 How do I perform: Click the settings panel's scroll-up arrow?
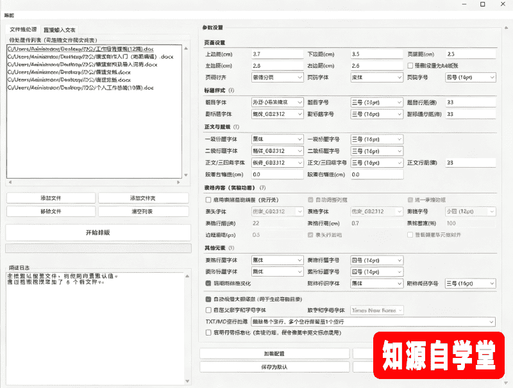tap(507, 28)
